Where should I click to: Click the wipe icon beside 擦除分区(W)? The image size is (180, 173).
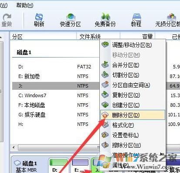pyautogui.click(x=105, y=145)
